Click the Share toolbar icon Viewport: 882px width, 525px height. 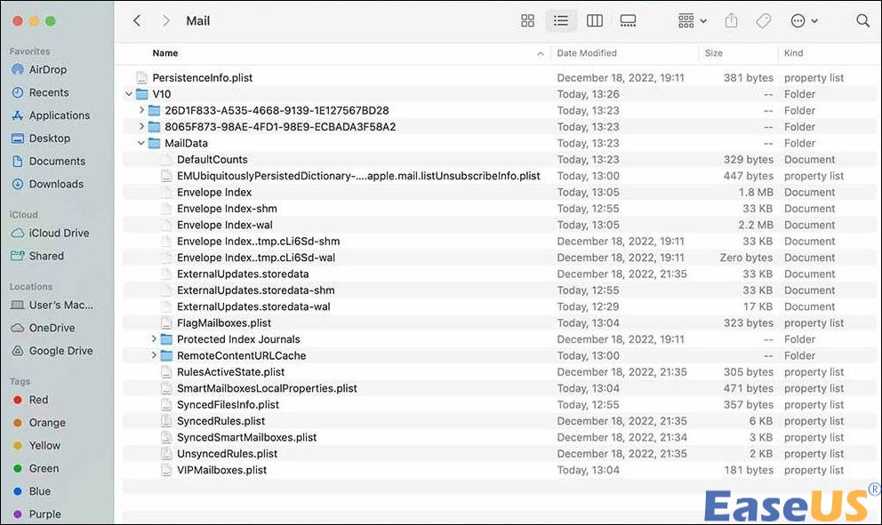point(731,20)
